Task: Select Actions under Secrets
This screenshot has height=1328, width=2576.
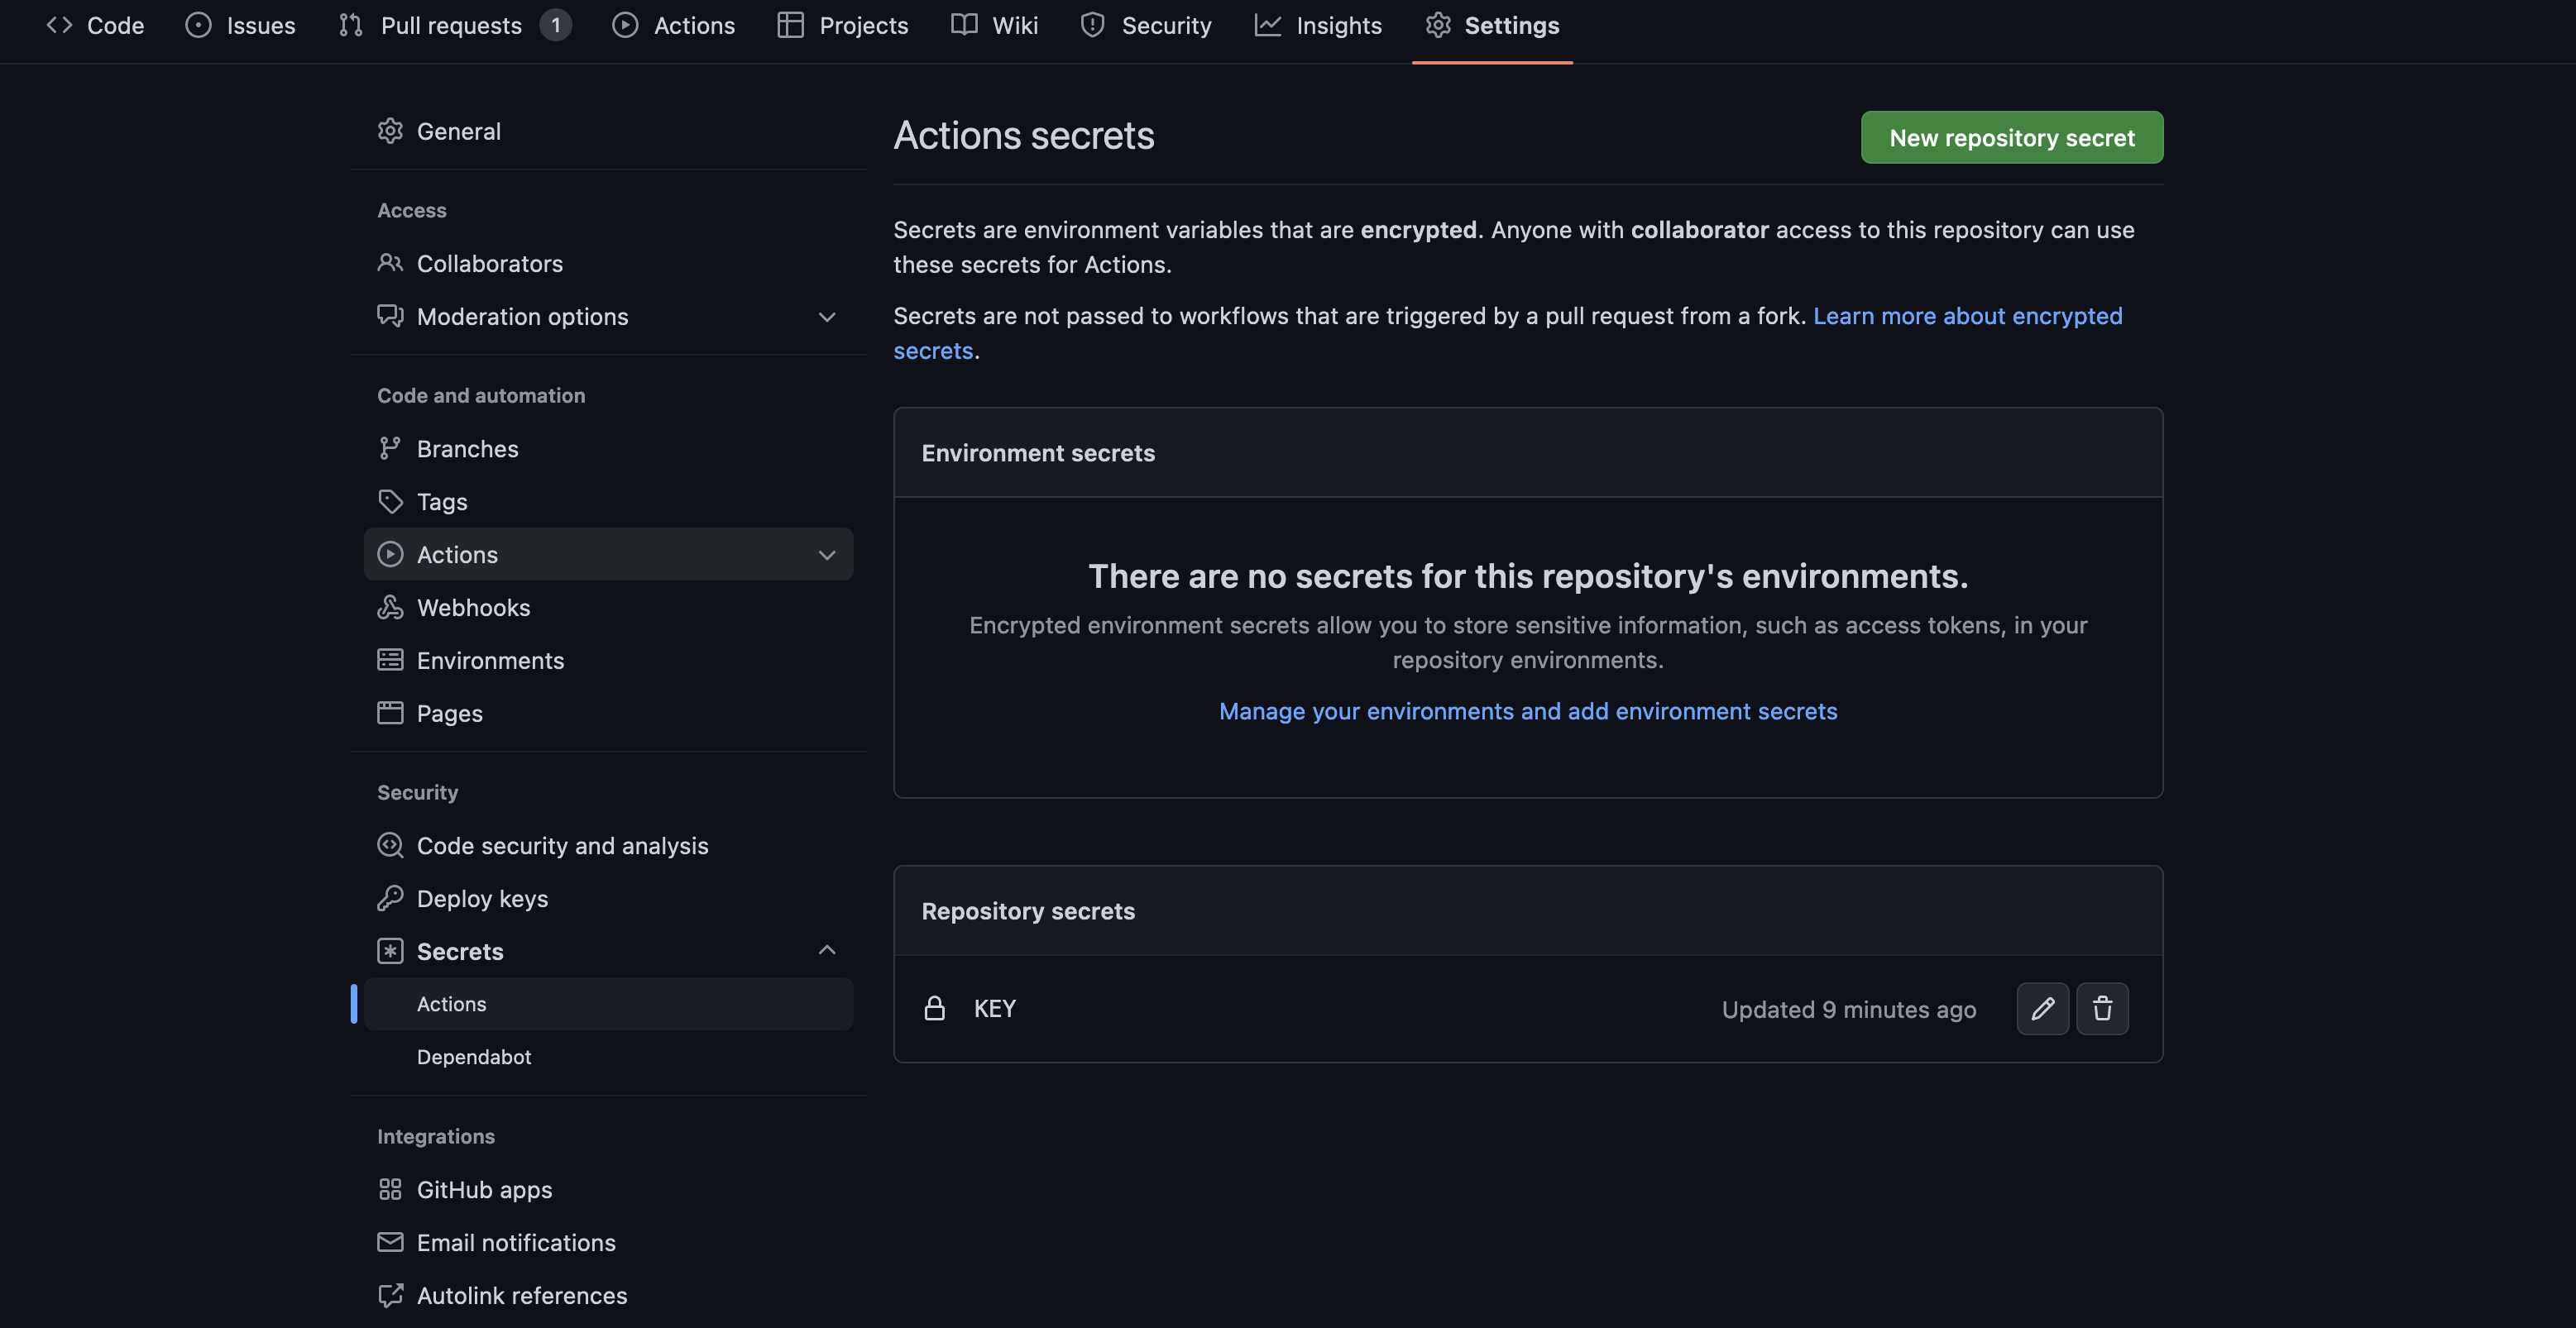Action: (608, 1003)
